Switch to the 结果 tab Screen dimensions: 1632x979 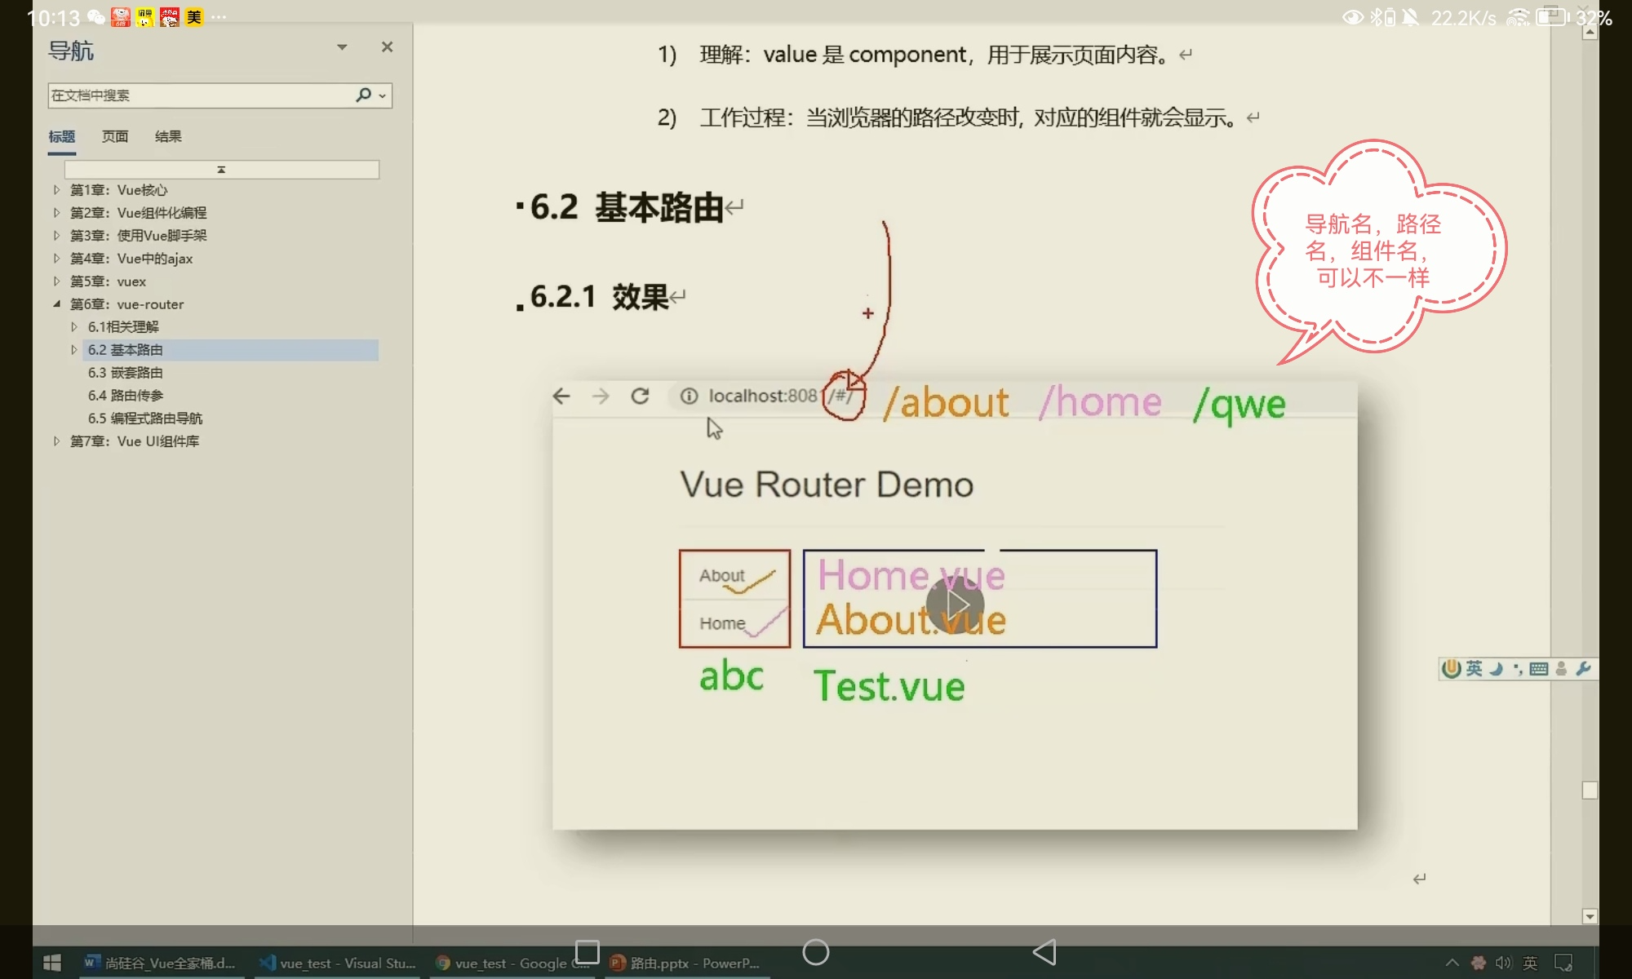(168, 136)
